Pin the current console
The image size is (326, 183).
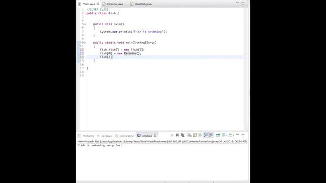pyautogui.click(x=218, y=135)
